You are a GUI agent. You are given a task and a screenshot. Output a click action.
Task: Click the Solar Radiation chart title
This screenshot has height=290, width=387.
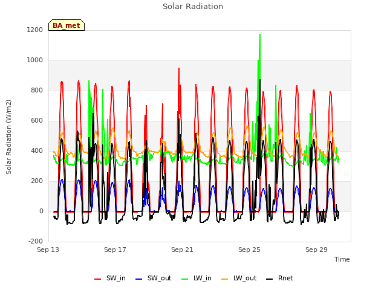(193, 7)
